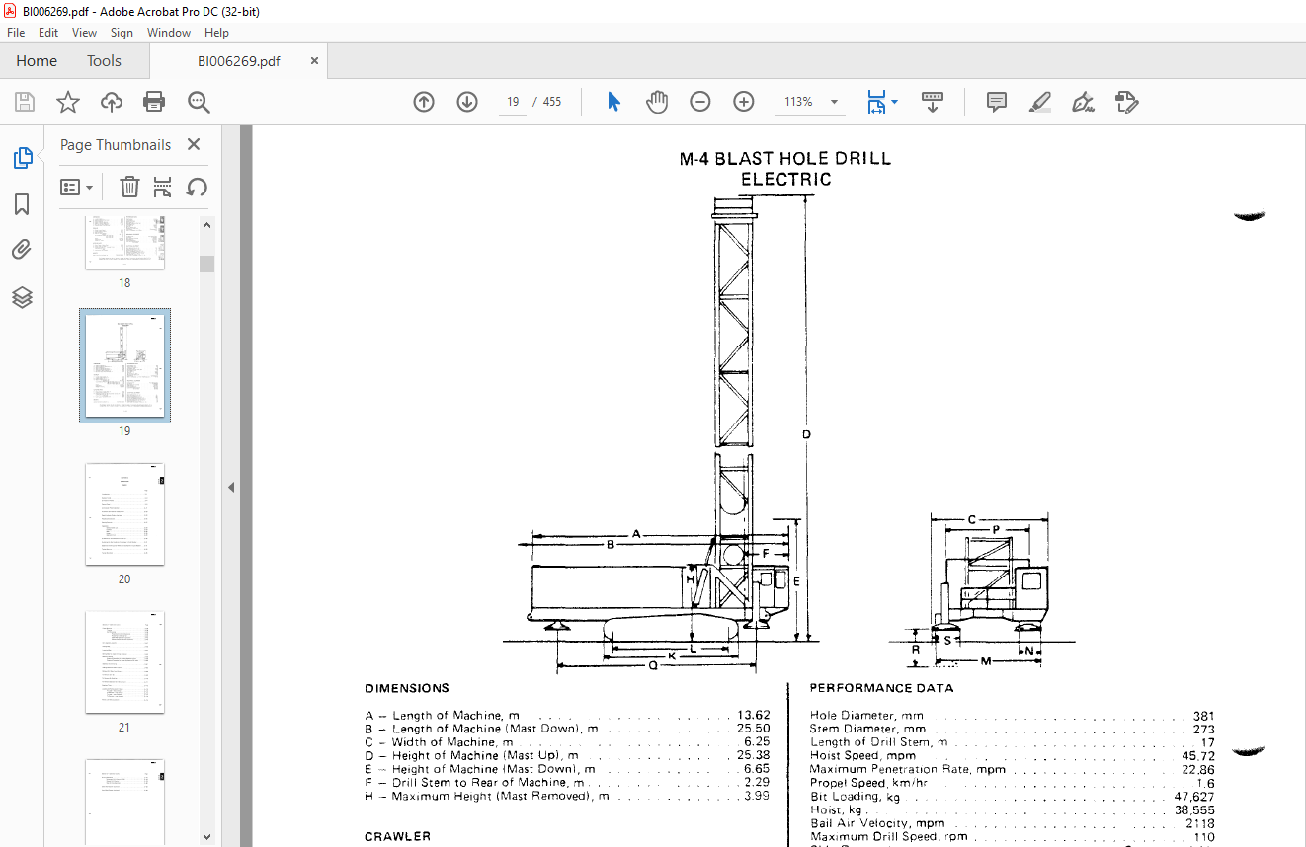
Task: Select page 19 thumbnail
Action: pos(124,365)
